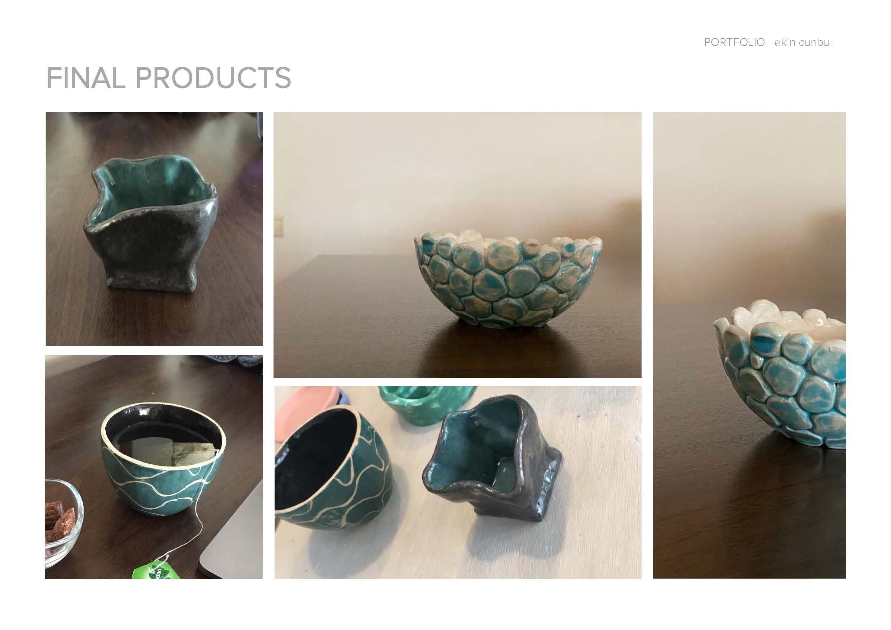Viewport: 891px width, 630px height.
Task: Open the grey wavy-rim cup photo
Action: 154,229
